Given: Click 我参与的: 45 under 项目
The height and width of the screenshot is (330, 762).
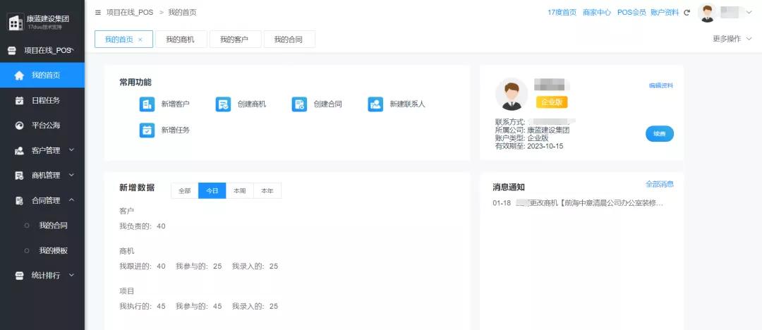Looking at the screenshot, I should (199, 306).
